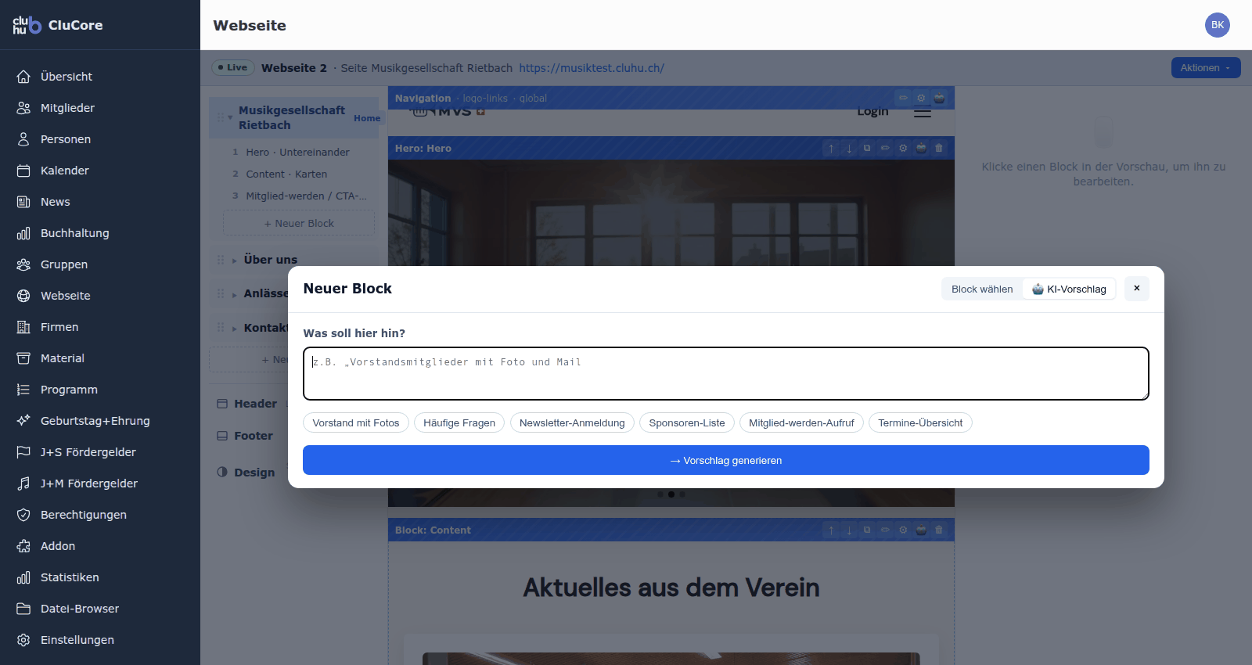The width and height of the screenshot is (1252, 665).
Task: Click '+ Neuer Block' under page blocks
Action: point(299,224)
